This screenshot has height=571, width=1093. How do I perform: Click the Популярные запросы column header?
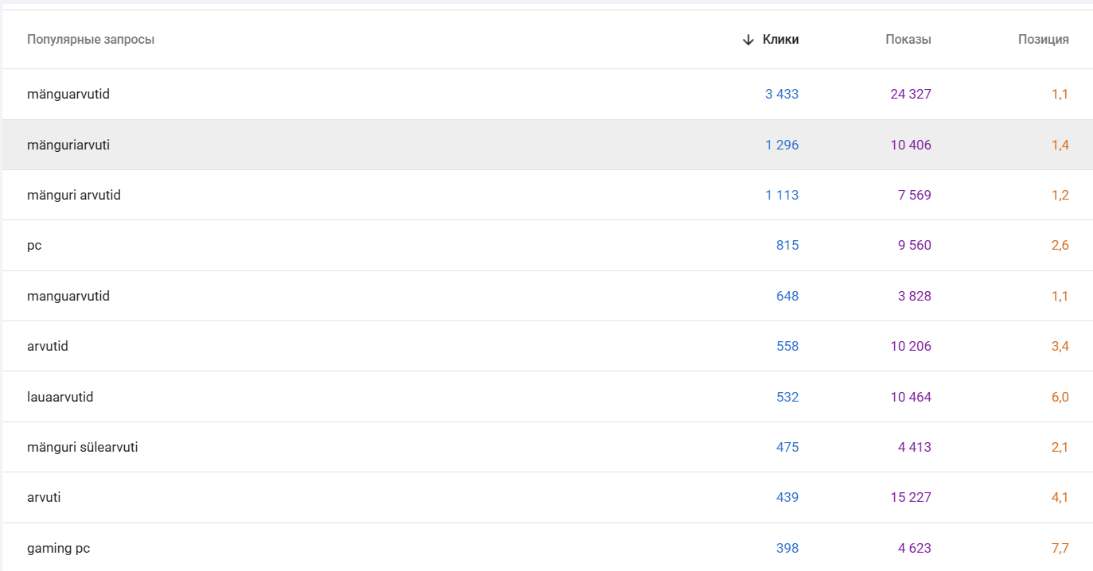click(91, 40)
